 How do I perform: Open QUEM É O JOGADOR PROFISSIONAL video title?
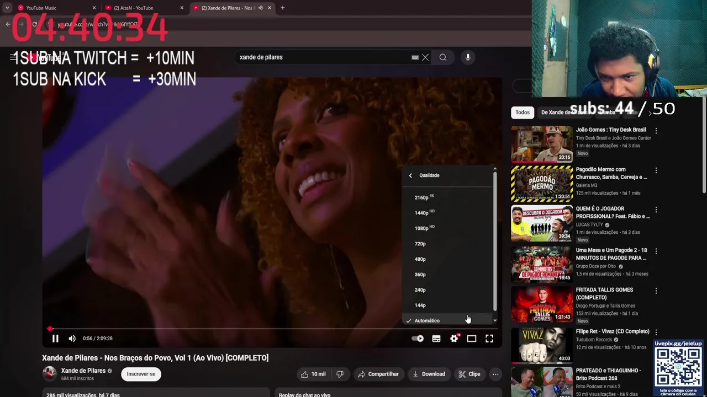613,212
